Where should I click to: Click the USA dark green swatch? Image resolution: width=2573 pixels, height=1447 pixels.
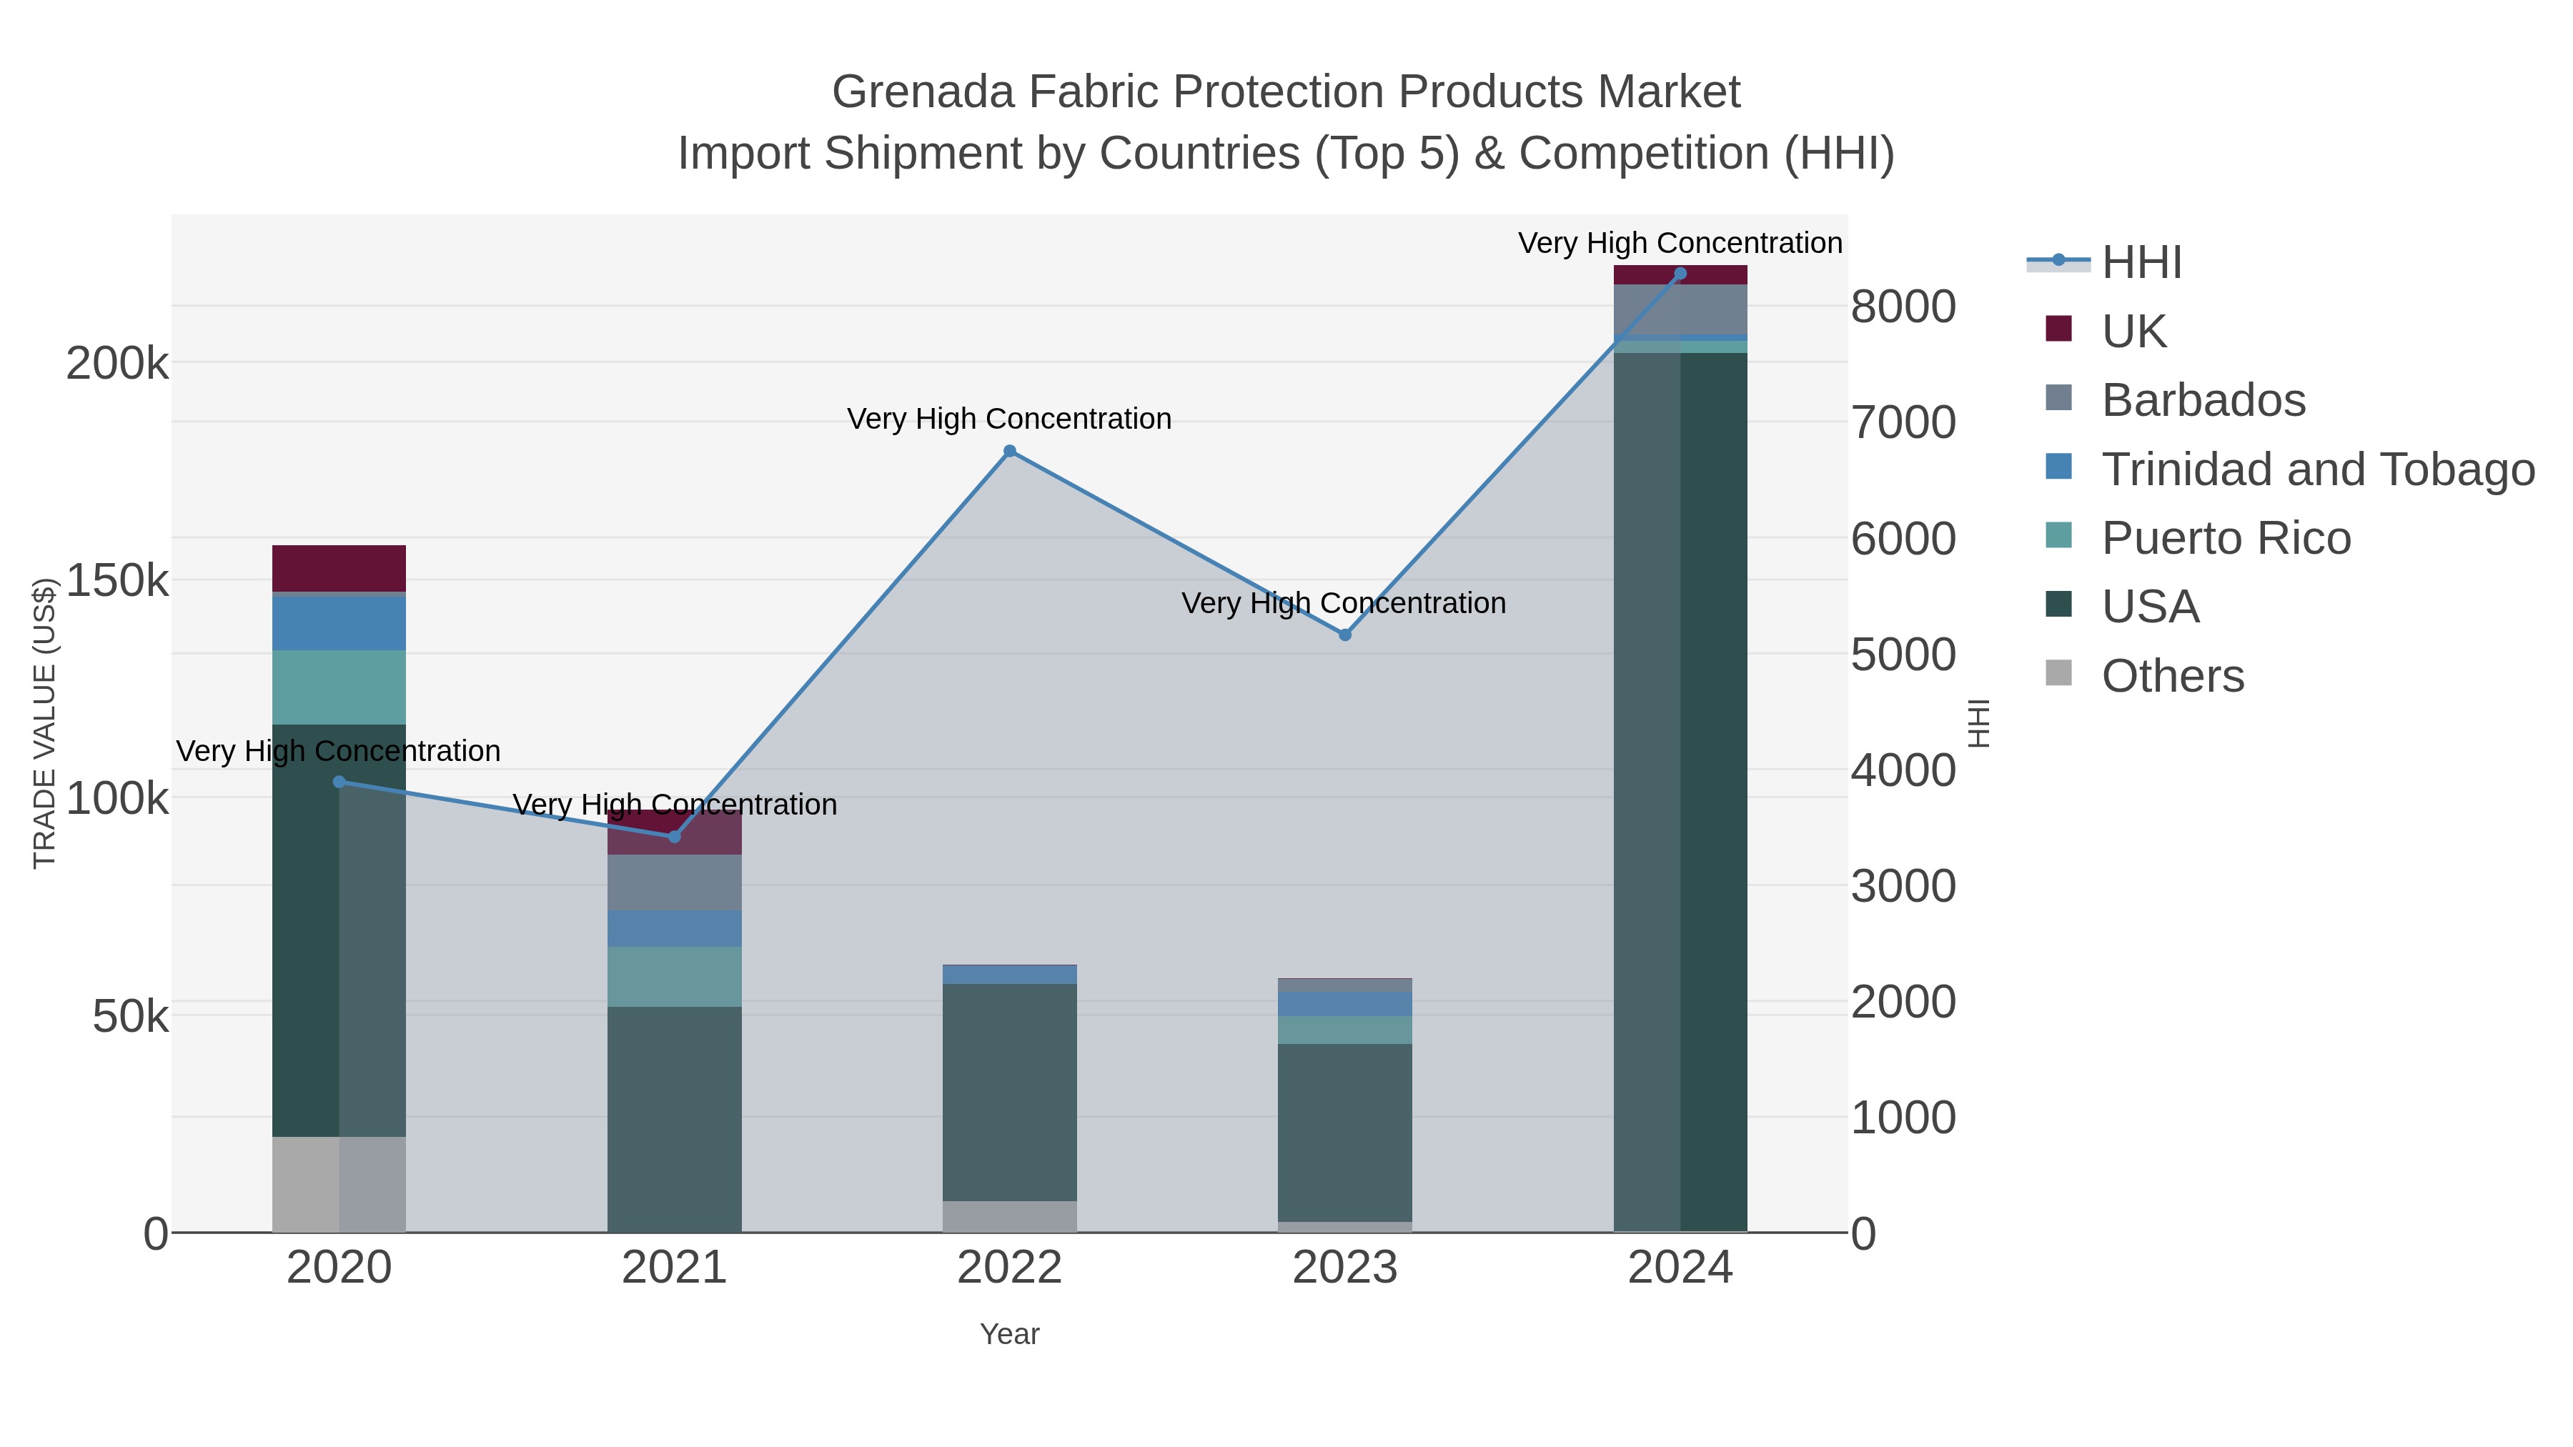point(2058,604)
